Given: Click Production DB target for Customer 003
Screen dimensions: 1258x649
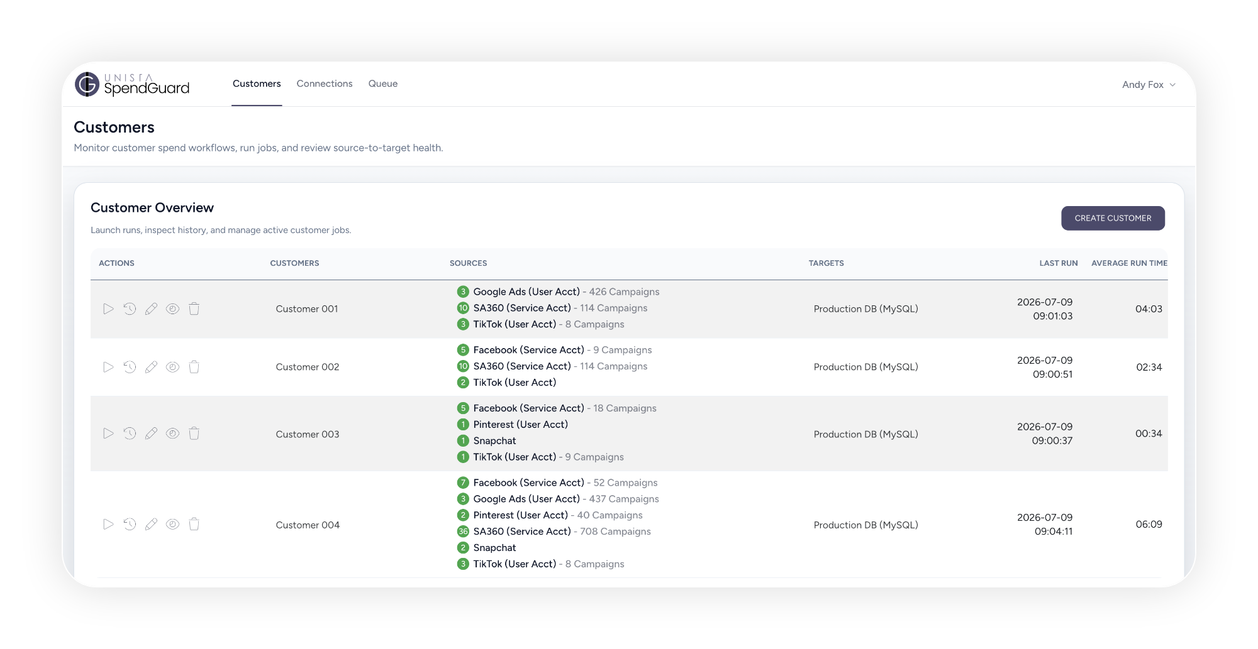Looking at the screenshot, I should 866,434.
